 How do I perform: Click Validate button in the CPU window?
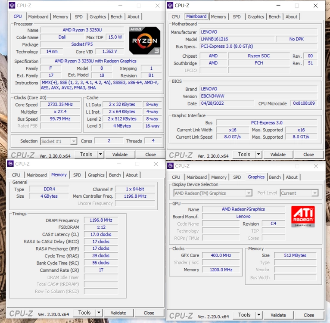(120, 155)
